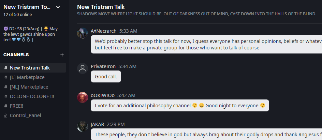Click the PrivateIron username
Viewport: 322px width, 140px height.
coord(103,66)
